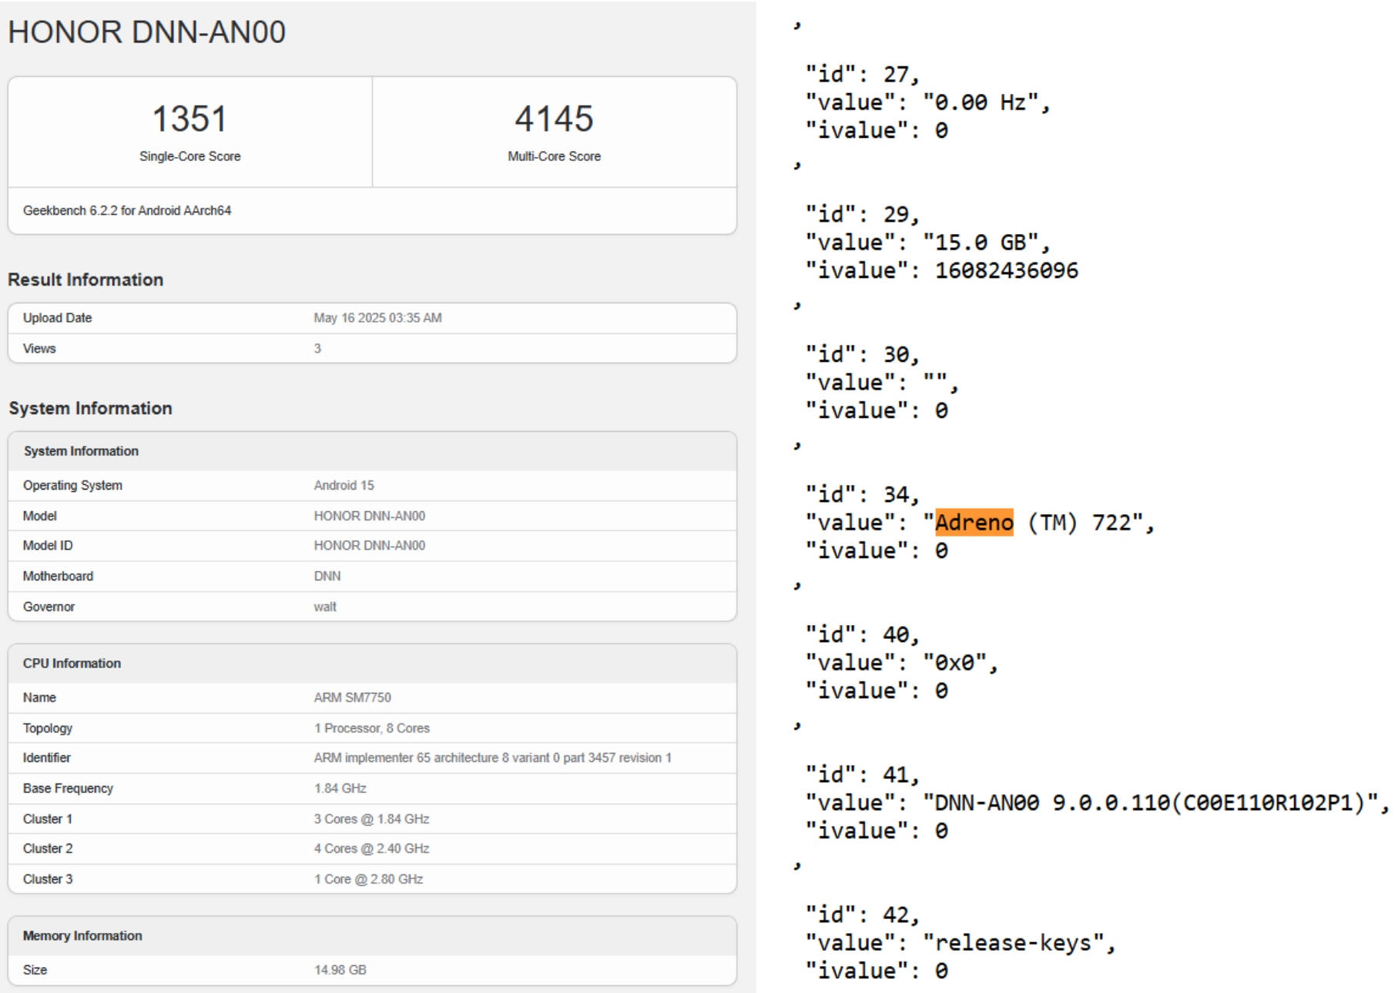Select memory size value 14.98 GB
The image size is (1398, 993).
[340, 970]
